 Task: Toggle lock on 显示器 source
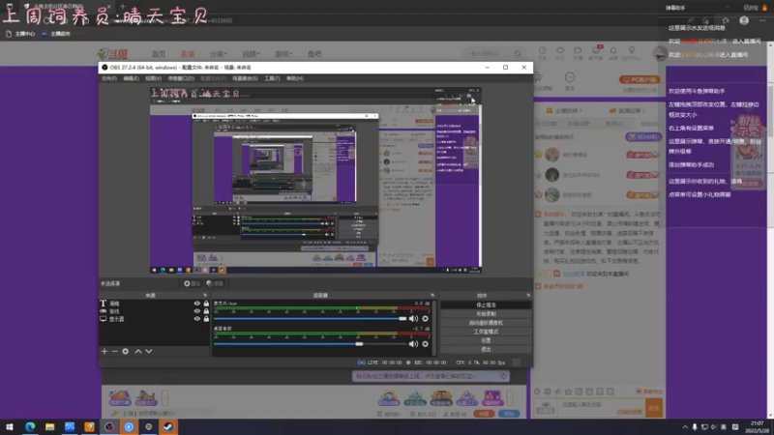point(206,319)
